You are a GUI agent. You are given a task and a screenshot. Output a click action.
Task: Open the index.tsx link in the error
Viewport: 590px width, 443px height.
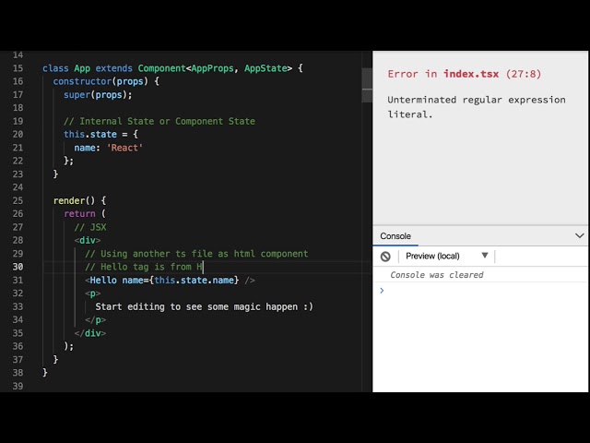pos(470,74)
